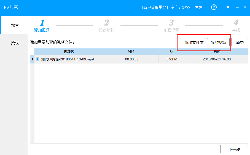The width and height of the screenshot is (250, 155).
Task: Open the help question mark icon
Action: (x=214, y=7)
